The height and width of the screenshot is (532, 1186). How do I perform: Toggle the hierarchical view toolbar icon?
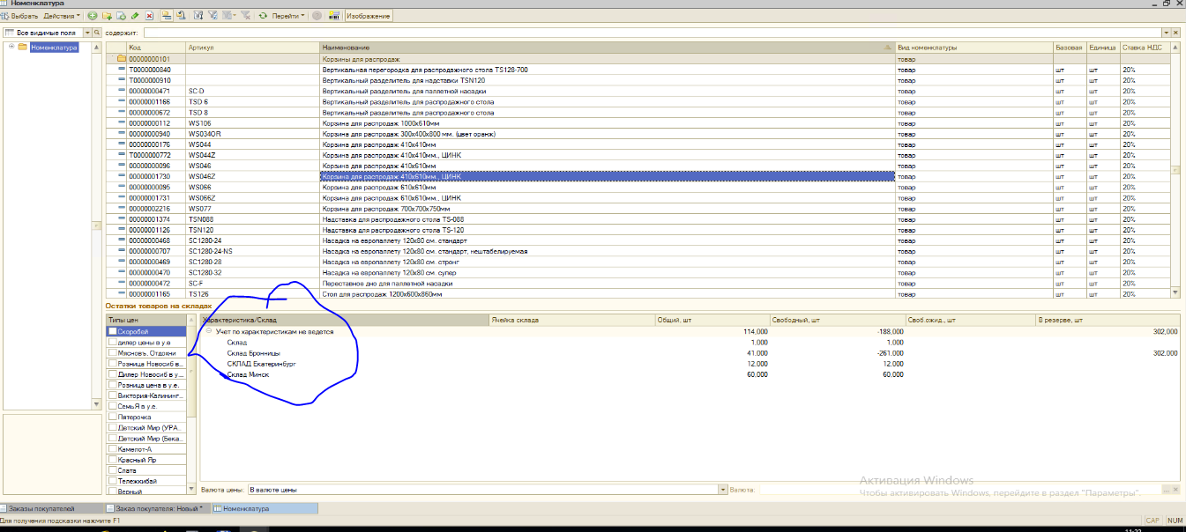(x=166, y=16)
